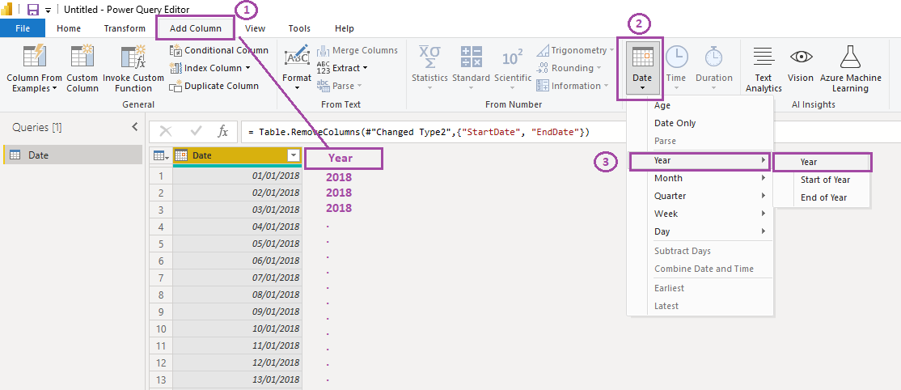Open Information options
This screenshot has height=390, width=901.
pos(573,86)
